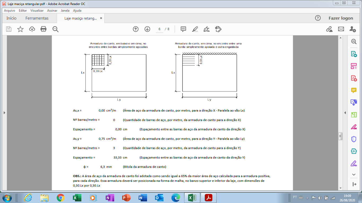Viewport: 362px width, 203px height.
Task: Click the volume speaker tray icon
Action: coord(320,198)
